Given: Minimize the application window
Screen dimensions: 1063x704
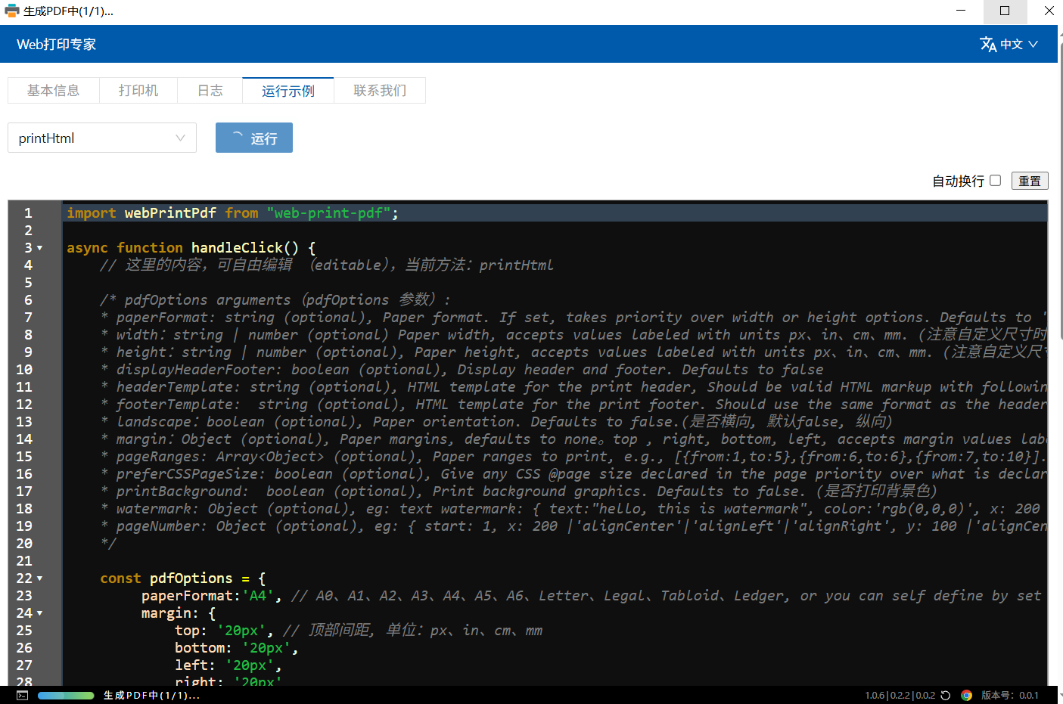Looking at the screenshot, I should click(x=961, y=11).
